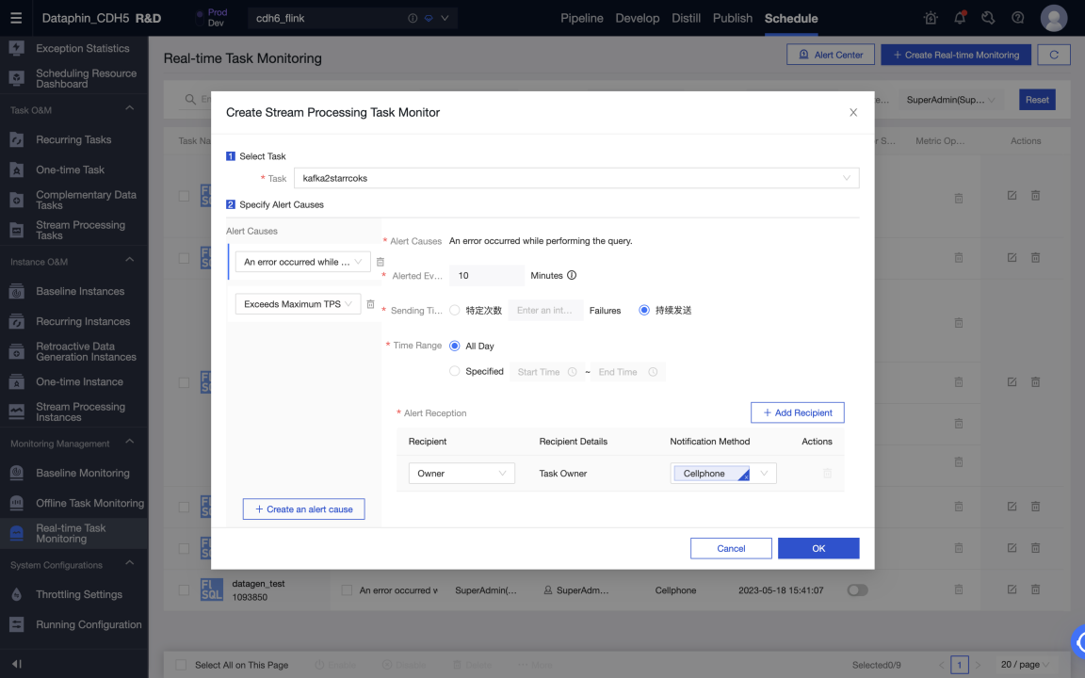Click the Add Recipient button
The image size is (1085, 678).
(x=797, y=412)
